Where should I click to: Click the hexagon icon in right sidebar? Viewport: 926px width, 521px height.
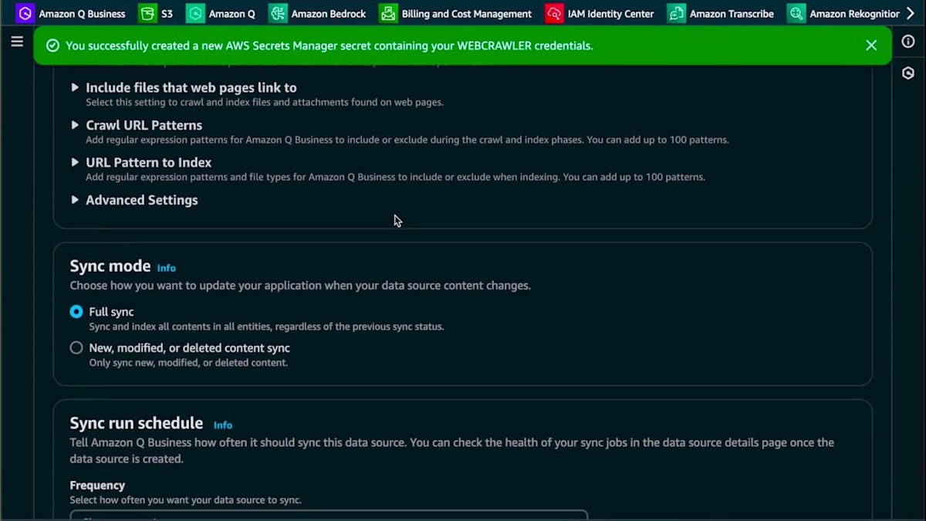point(908,73)
